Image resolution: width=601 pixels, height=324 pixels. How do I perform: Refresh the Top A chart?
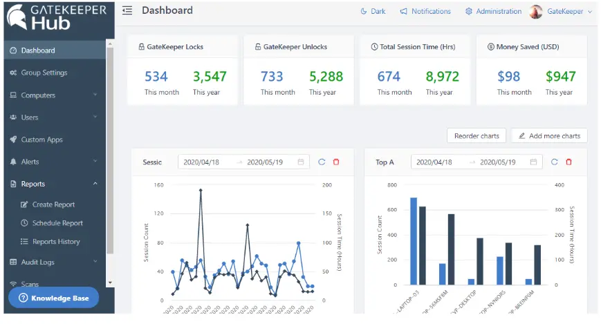coord(554,162)
